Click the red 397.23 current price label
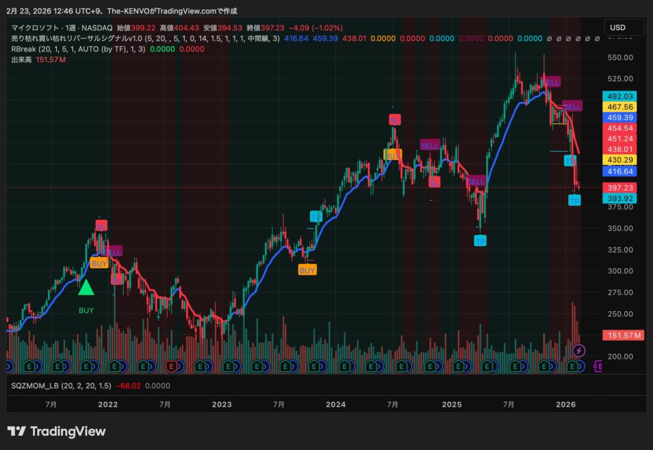This screenshot has width=653, height=450. (620, 187)
